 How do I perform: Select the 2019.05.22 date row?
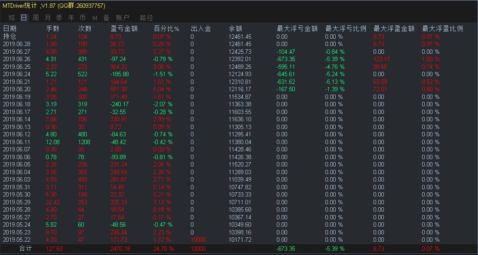pyautogui.click(x=16, y=240)
